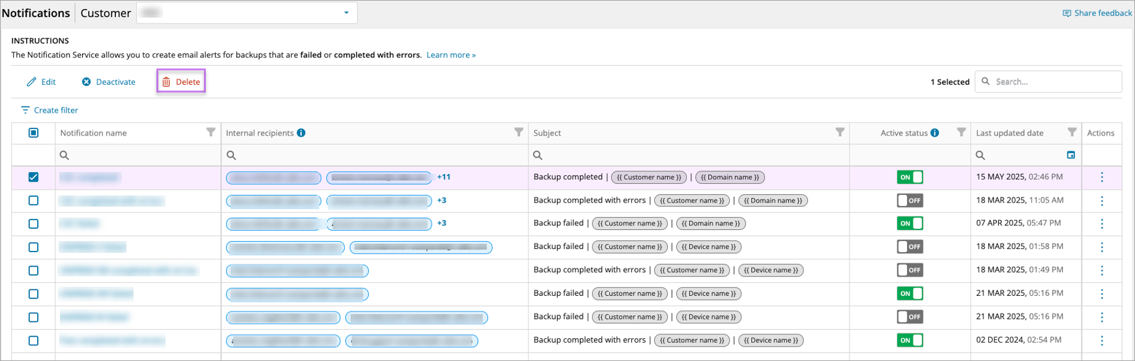Viewport: 1135px width, 361px height.
Task: Open the actions menu for the 07 APR 2025 row
Action: coord(1102,224)
